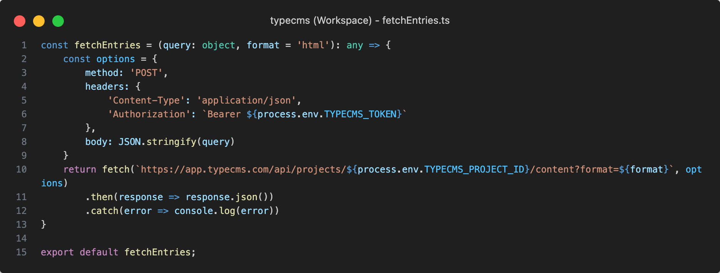Click line number 1 in the gutter
Image resolution: width=720 pixels, height=273 pixels.
click(24, 45)
